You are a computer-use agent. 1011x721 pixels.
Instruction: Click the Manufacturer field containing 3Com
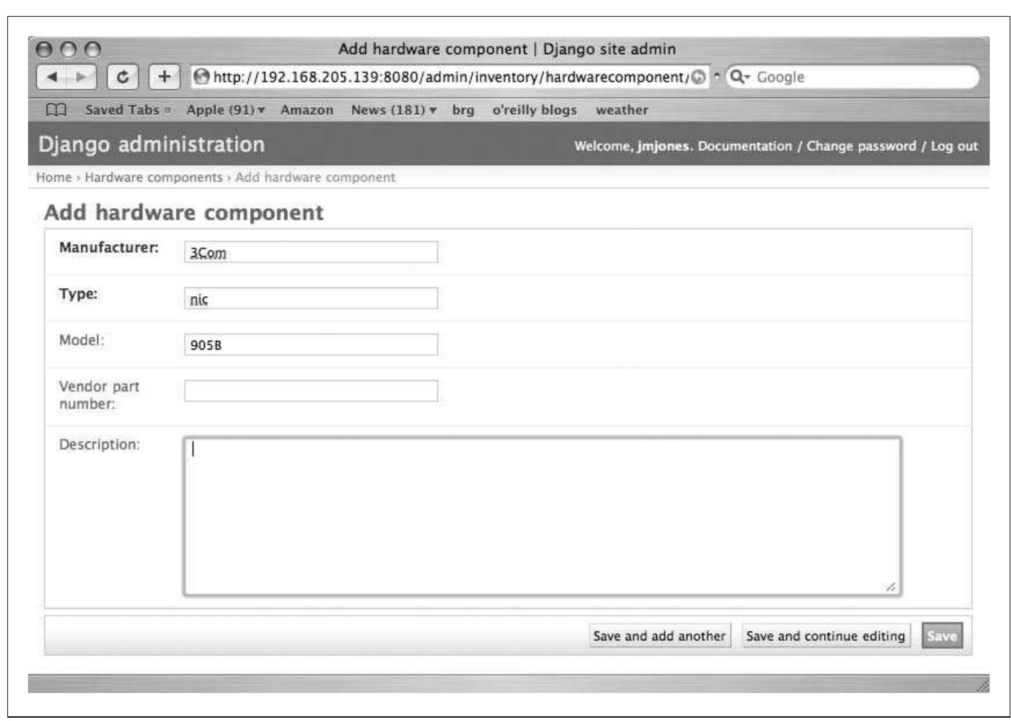click(x=311, y=252)
